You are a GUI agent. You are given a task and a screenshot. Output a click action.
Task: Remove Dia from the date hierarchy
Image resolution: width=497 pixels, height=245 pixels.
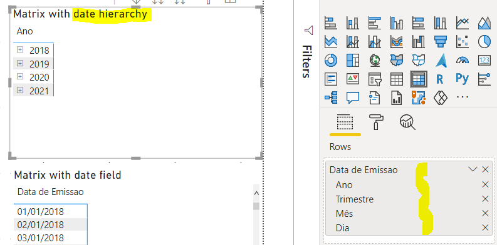tap(485, 227)
